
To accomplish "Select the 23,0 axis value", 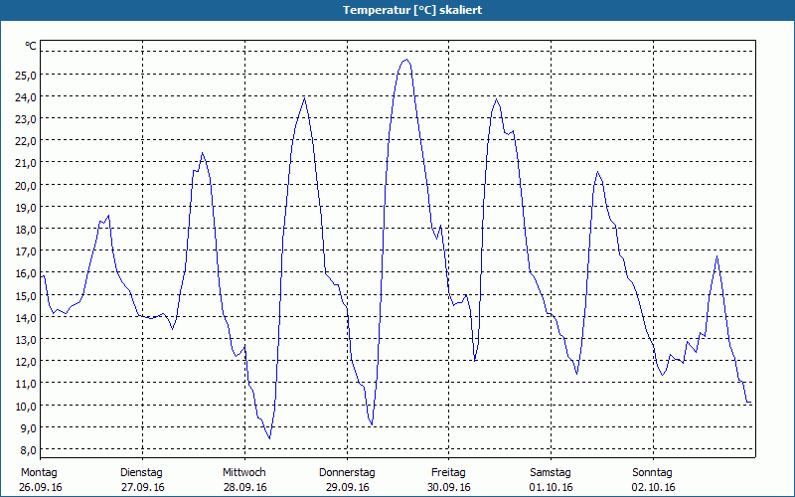I will (x=26, y=119).
